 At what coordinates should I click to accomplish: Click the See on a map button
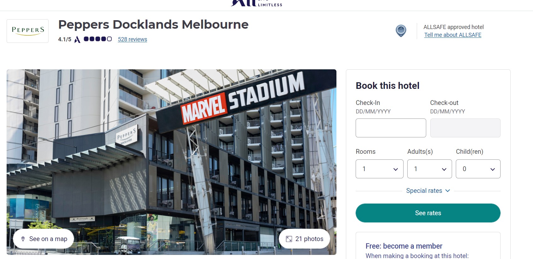44,239
